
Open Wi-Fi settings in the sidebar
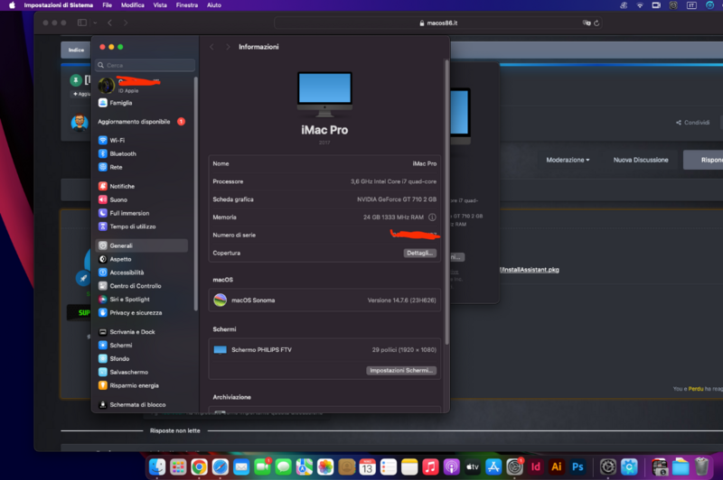(117, 141)
